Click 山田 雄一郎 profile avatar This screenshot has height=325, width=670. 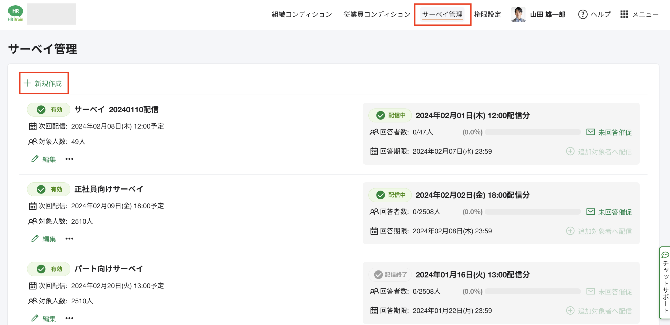518,14
